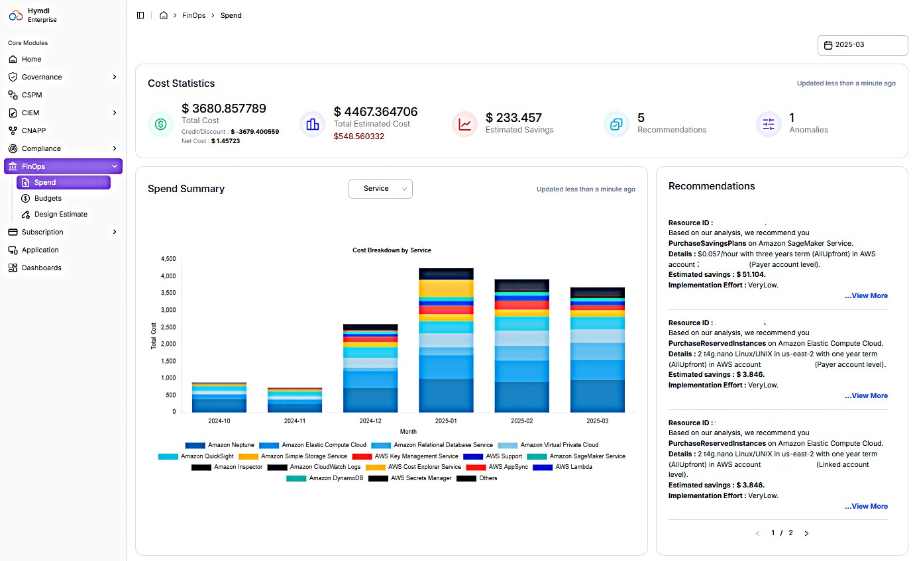This screenshot has width=915, height=561.
Task: Click the 2025-03 month input field
Action: click(863, 45)
